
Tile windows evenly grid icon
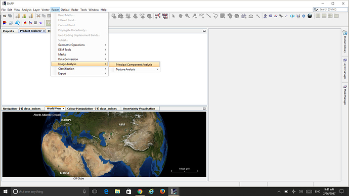330,16
